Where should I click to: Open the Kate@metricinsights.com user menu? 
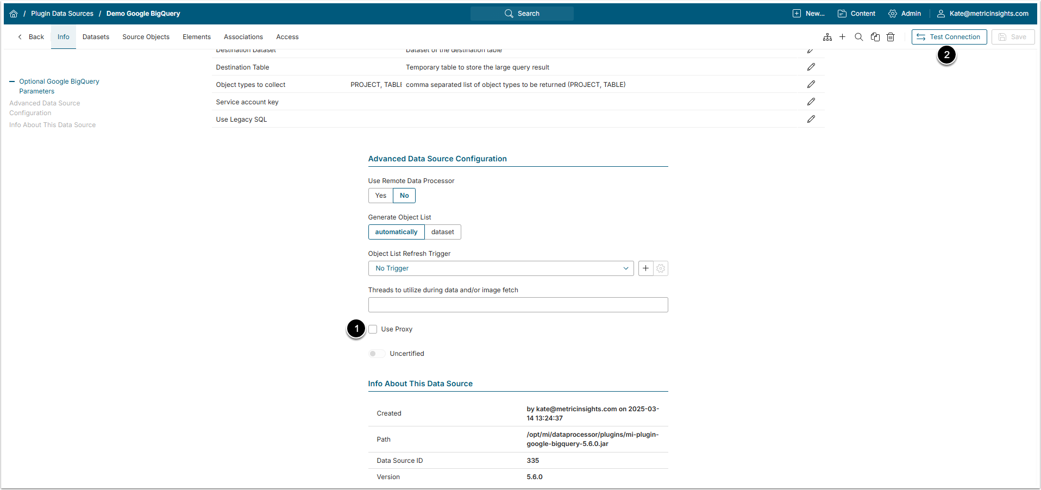[x=982, y=14]
